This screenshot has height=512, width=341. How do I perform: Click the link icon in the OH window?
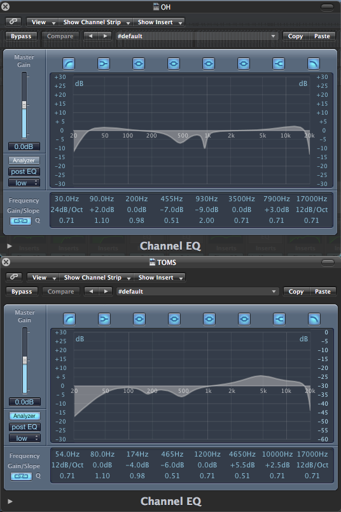(13, 22)
